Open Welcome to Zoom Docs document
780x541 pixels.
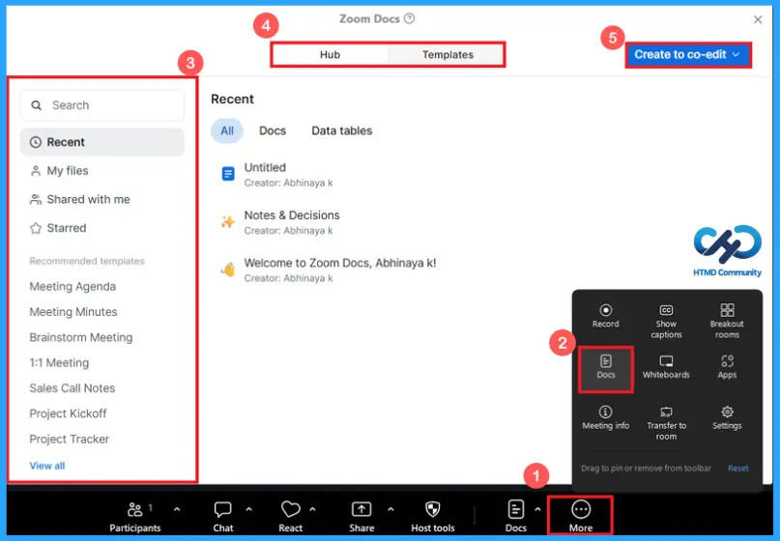[340, 263]
